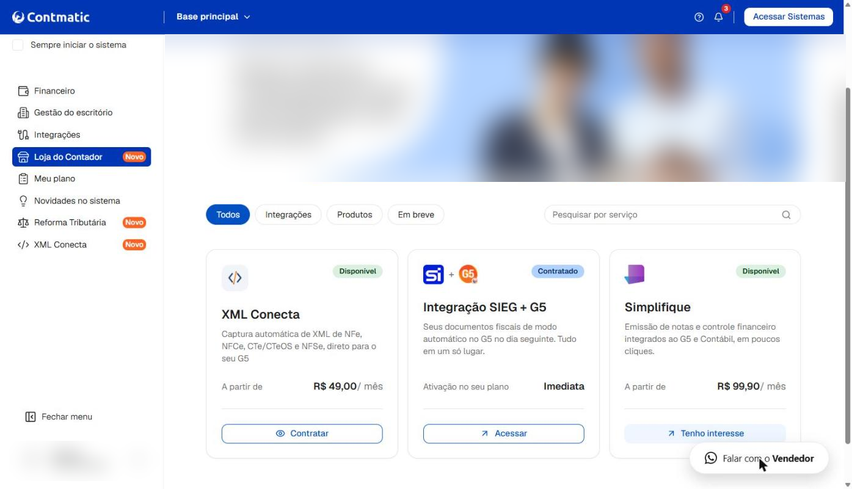Click the SIEG logo on the integration card
Screen dimensions: 852x489
click(434, 274)
